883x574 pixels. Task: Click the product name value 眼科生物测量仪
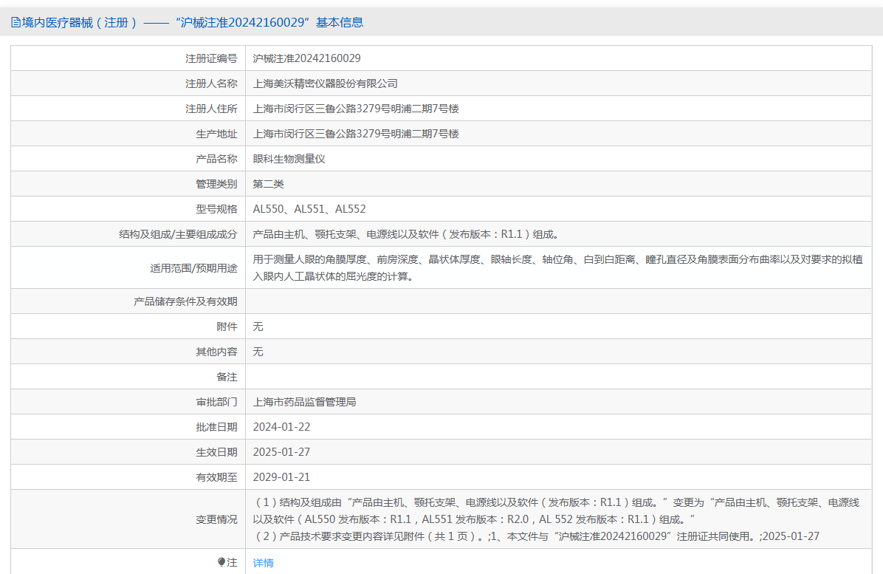click(x=289, y=159)
